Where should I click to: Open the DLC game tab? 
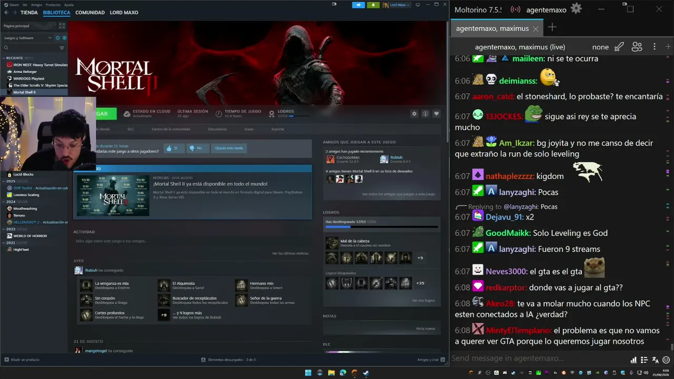[x=131, y=129]
